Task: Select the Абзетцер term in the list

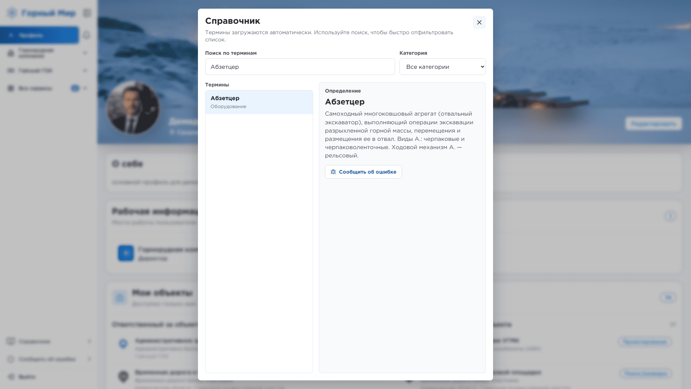Action: point(259,102)
